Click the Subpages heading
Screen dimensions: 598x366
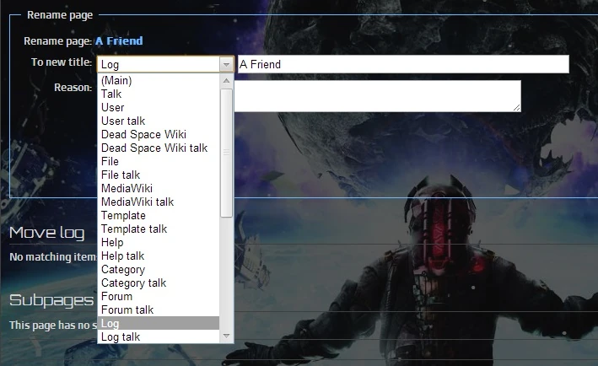coord(51,300)
